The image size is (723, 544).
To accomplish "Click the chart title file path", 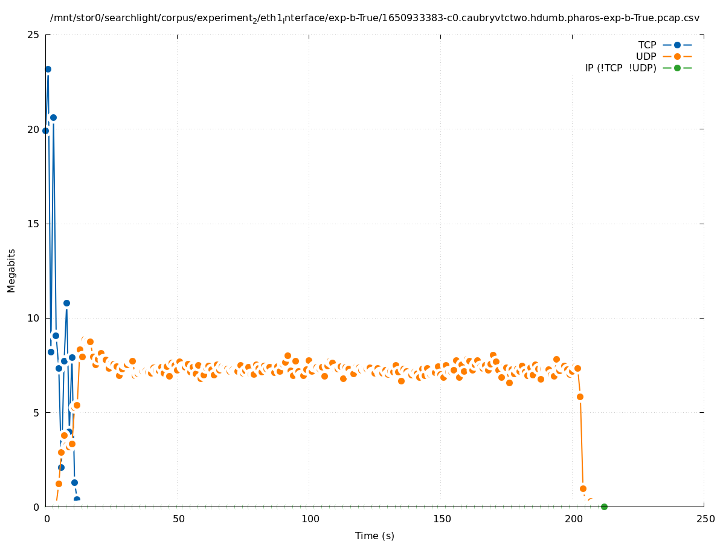I will pos(374,18).
